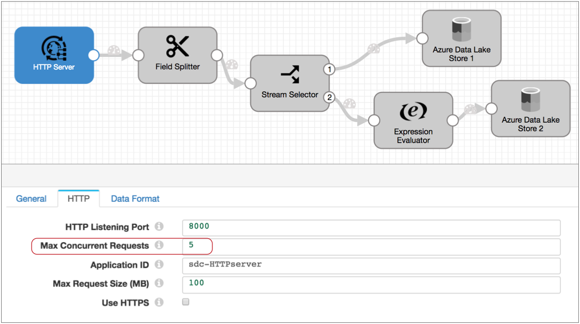Switch to the General tab
The width and height of the screenshot is (580, 324).
[x=31, y=199]
